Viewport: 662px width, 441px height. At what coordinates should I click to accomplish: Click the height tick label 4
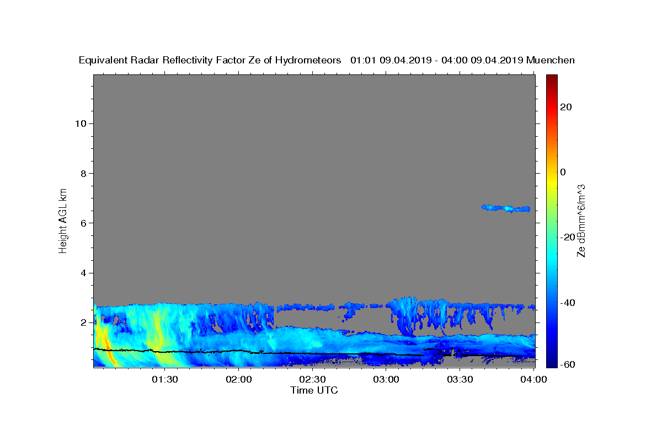pos(83,273)
